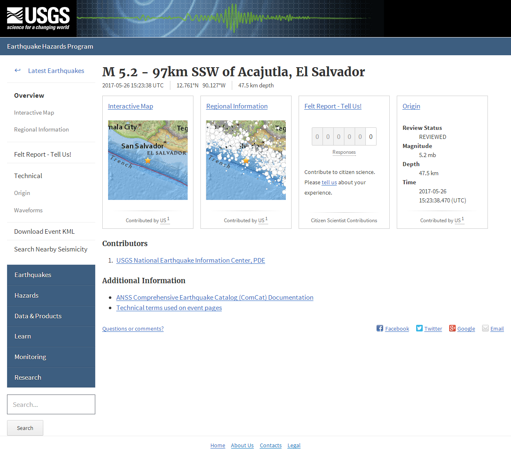Screen dimensions: 511x465
Task: Follow the 'tell us' link
Action: pyautogui.click(x=329, y=182)
